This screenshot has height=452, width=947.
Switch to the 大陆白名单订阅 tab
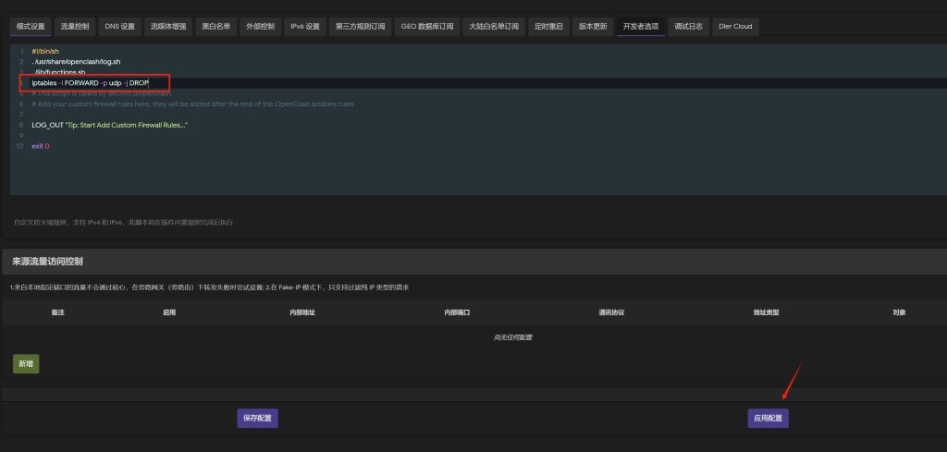click(494, 27)
